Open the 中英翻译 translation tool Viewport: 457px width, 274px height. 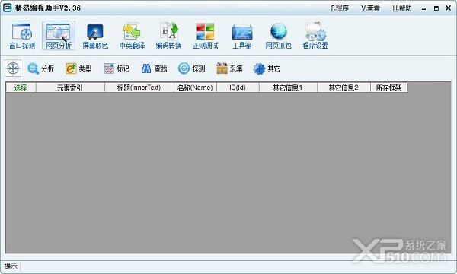pos(132,36)
